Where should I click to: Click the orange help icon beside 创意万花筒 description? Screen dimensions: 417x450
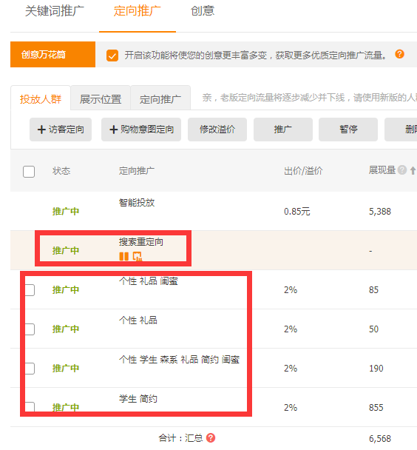399,54
